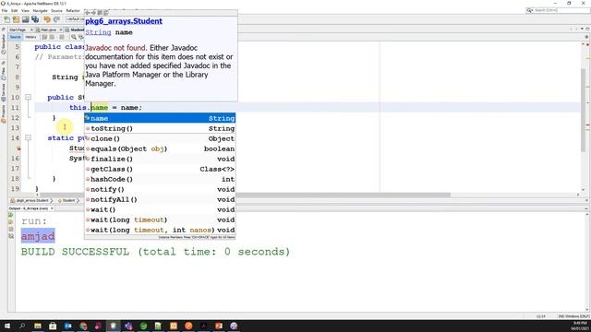Close the Main.java tab
This screenshot has width=591, height=332.
tap(61, 30)
